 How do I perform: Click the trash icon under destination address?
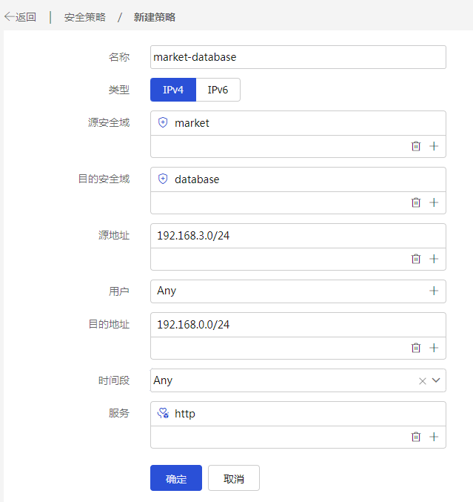click(x=416, y=348)
